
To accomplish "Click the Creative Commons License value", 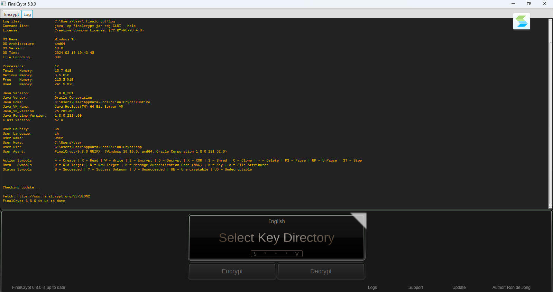I will click(99, 30).
